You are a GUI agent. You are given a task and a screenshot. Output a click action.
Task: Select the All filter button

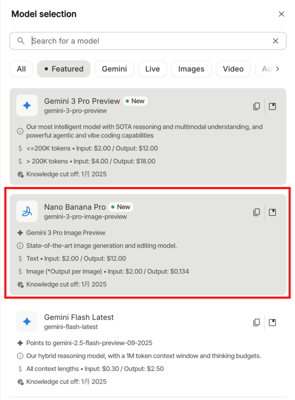coord(21,69)
